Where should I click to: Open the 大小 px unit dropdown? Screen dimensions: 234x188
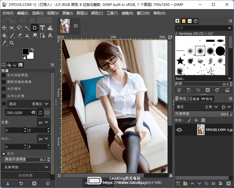(x=44, y=139)
